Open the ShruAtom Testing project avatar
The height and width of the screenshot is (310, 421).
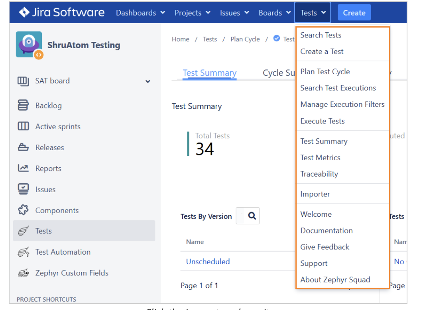29,45
